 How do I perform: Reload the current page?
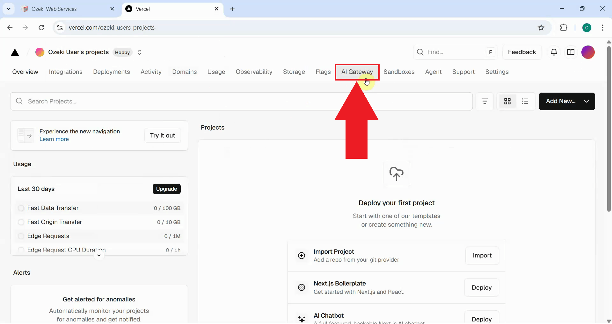[x=41, y=28]
